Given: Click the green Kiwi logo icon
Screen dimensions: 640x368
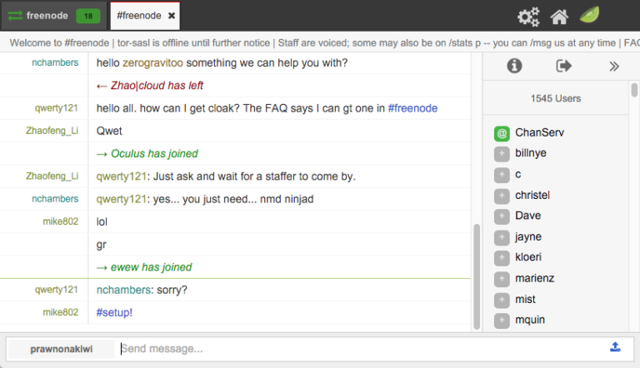Looking at the screenshot, I should click(589, 17).
